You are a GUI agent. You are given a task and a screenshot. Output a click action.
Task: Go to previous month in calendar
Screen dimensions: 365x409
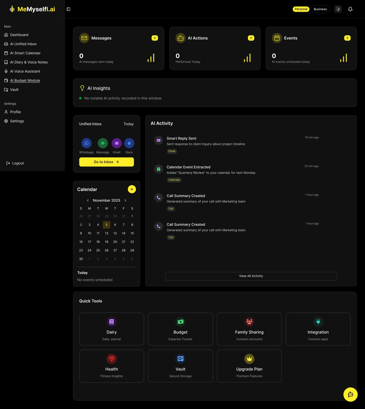(88, 200)
